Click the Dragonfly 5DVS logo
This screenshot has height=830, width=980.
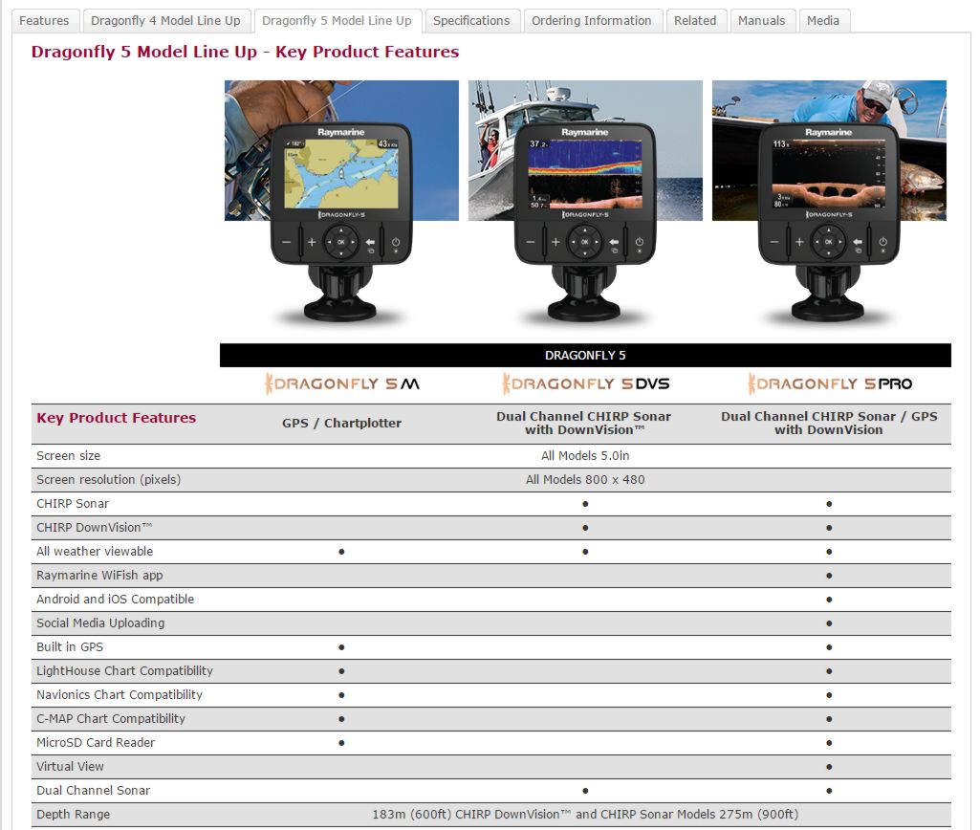click(x=586, y=383)
